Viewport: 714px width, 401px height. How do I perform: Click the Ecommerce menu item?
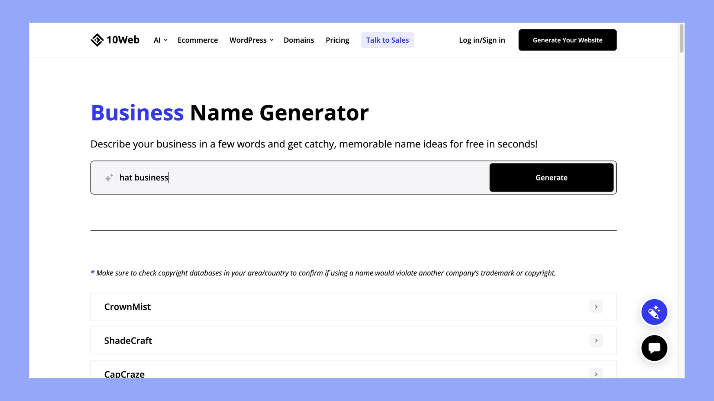(x=197, y=40)
